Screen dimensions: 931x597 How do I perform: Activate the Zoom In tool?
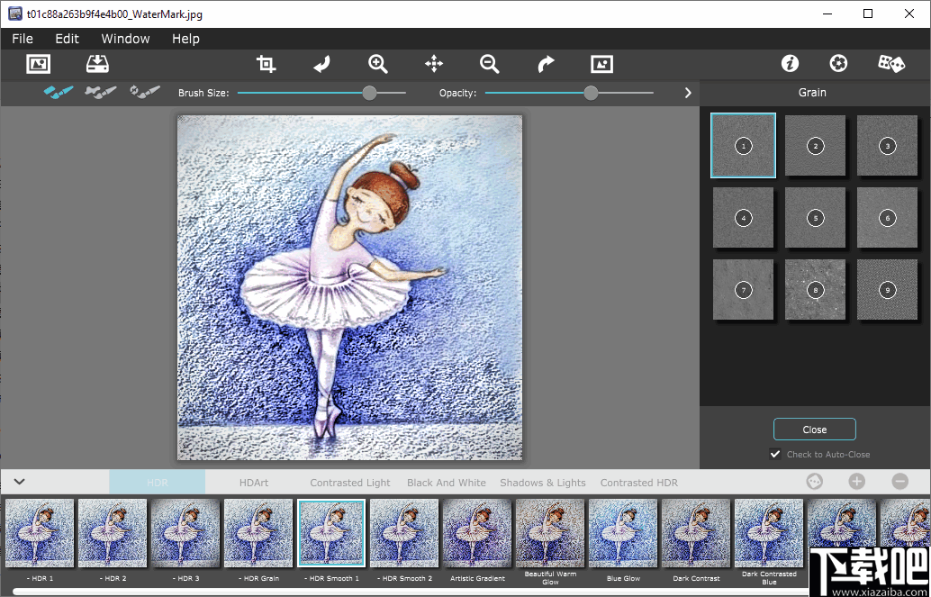point(377,64)
